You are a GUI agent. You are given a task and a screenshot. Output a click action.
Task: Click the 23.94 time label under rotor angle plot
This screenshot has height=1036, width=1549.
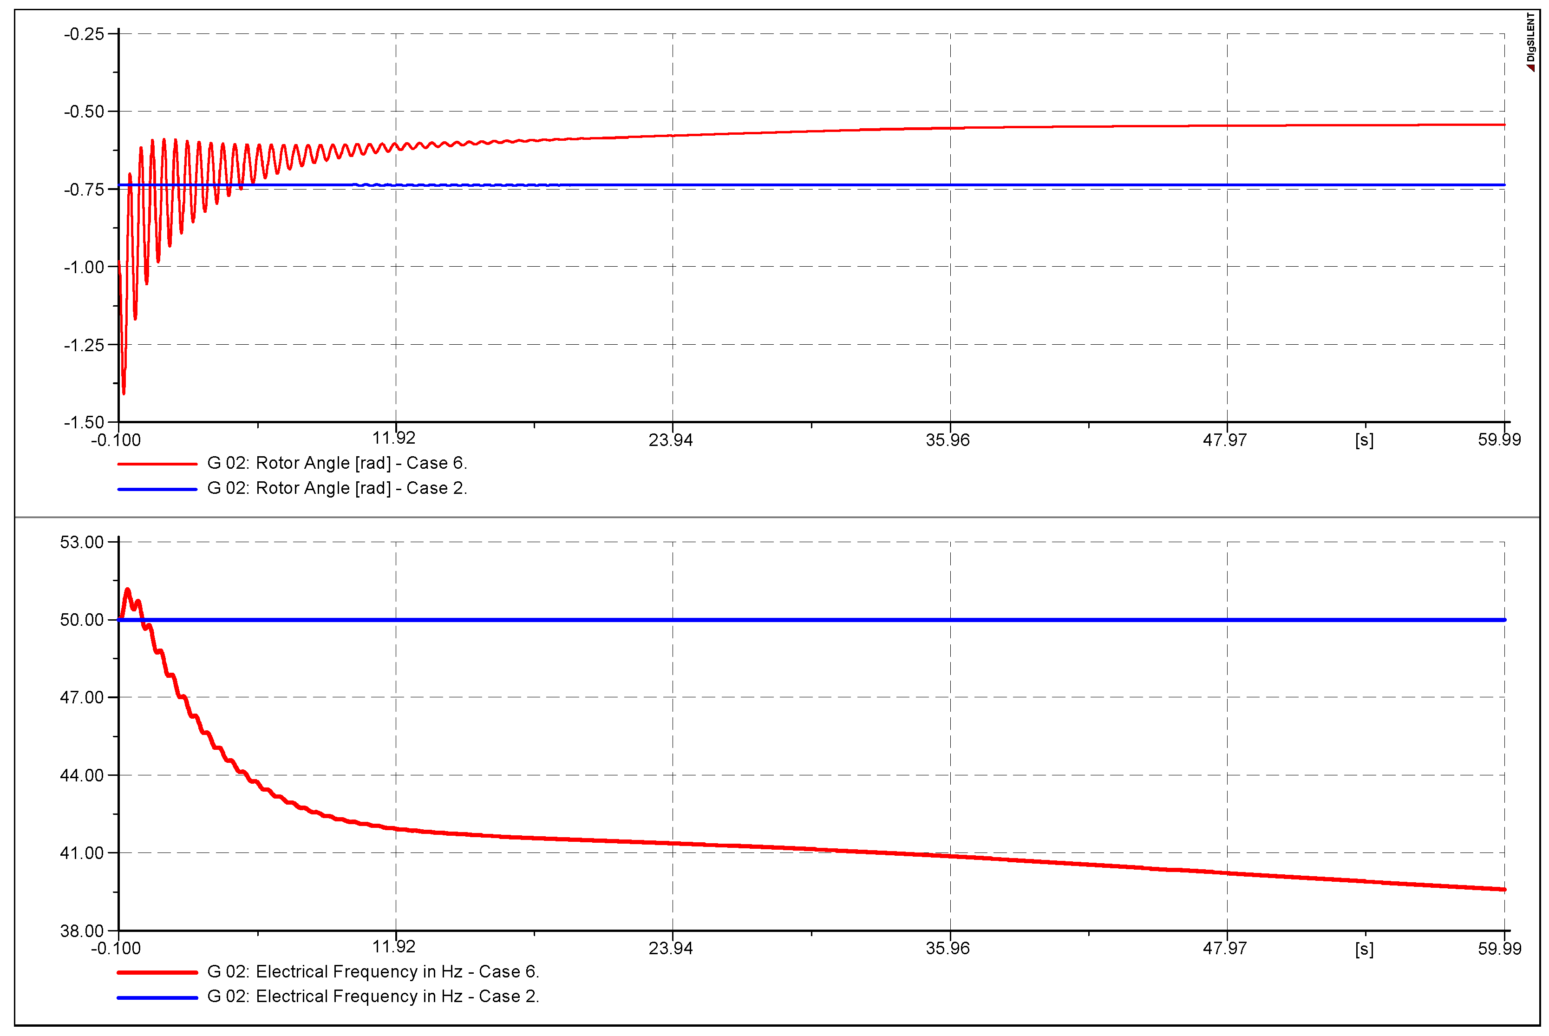tap(671, 440)
